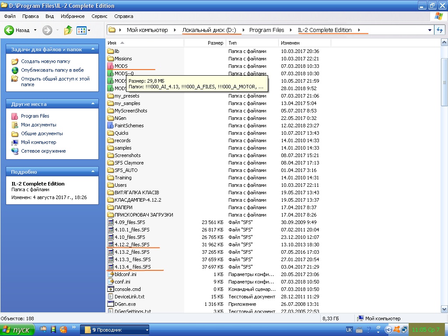This screenshot has width=448, height=336.
Task: Open the пуск Start button
Action: coord(17,330)
